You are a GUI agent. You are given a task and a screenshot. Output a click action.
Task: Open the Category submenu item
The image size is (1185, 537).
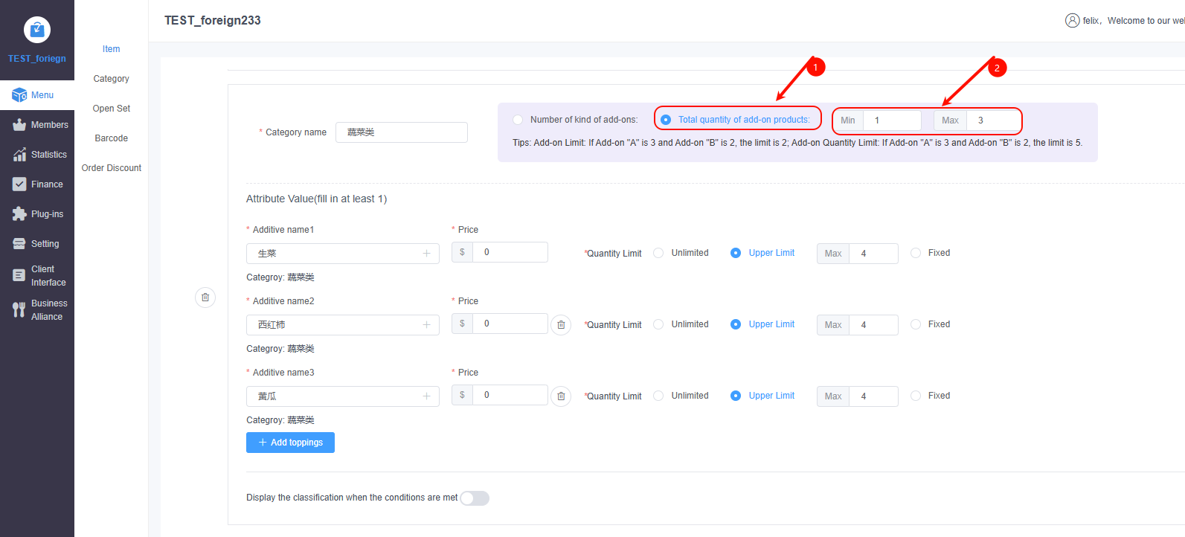click(x=111, y=79)
